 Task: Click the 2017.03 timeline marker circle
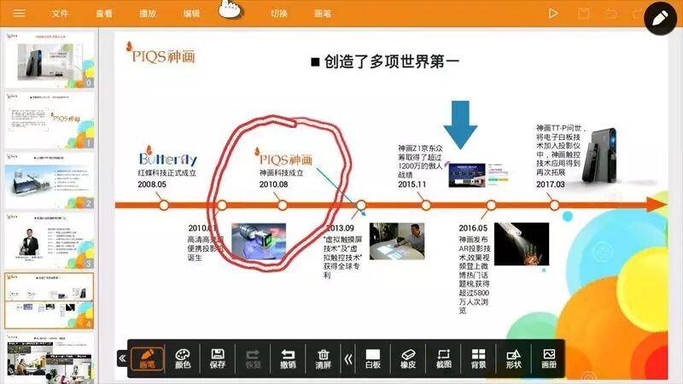(554, 205)
